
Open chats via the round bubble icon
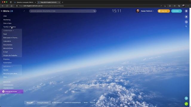(186, 22)
